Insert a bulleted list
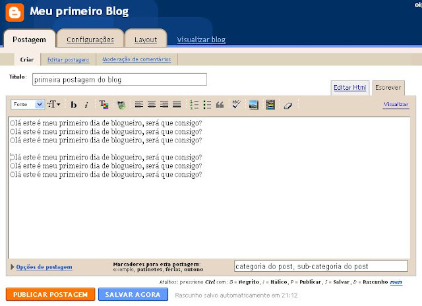The width and height of the screenshot is (422, 306). click(207, 104)
